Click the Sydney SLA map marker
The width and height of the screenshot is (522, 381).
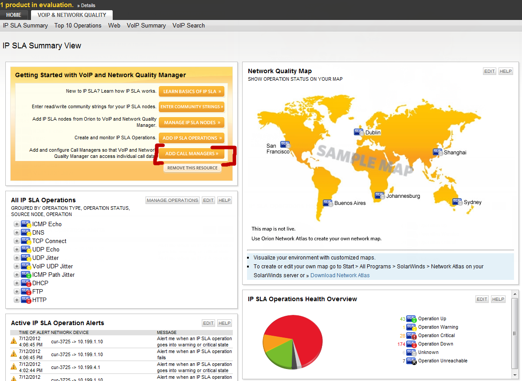pyautogui.click(x=457, y=202)
